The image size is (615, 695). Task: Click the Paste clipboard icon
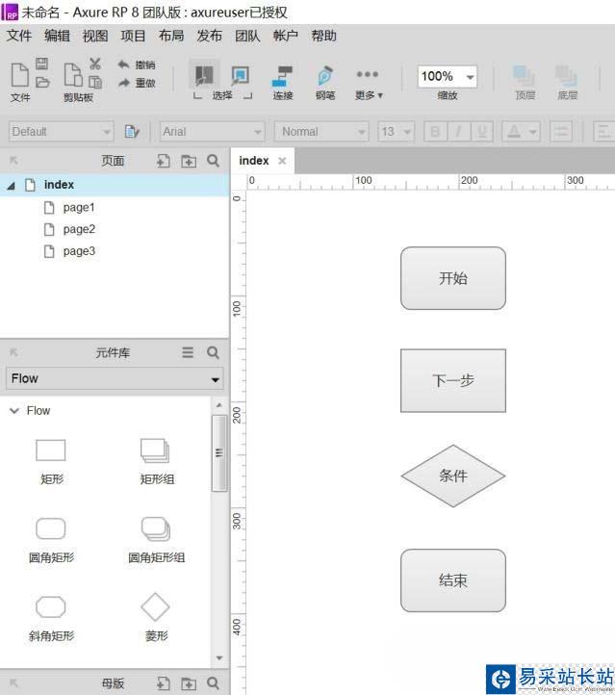tap(95, 82)
